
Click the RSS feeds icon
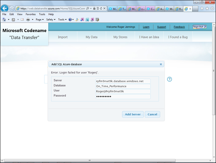pos(13,20)
